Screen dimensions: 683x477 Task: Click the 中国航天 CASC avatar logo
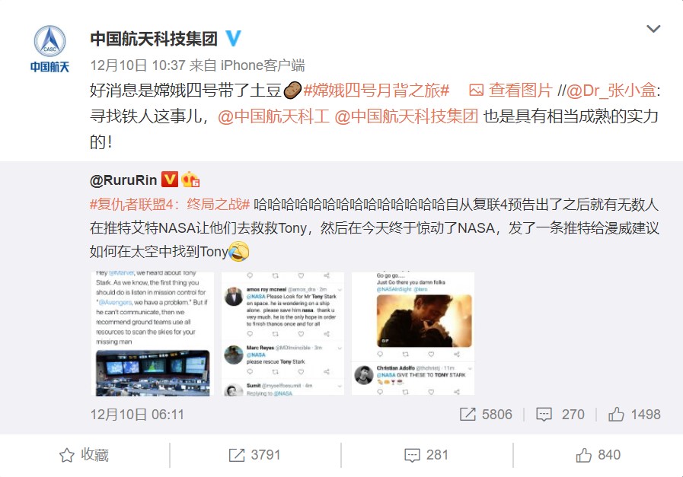tap(49, 49)
